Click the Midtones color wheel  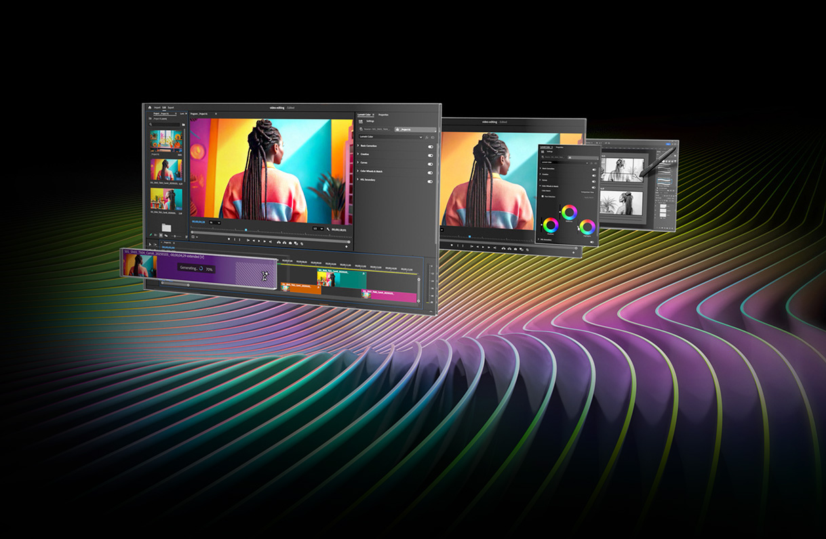click(x=569, y=212)
